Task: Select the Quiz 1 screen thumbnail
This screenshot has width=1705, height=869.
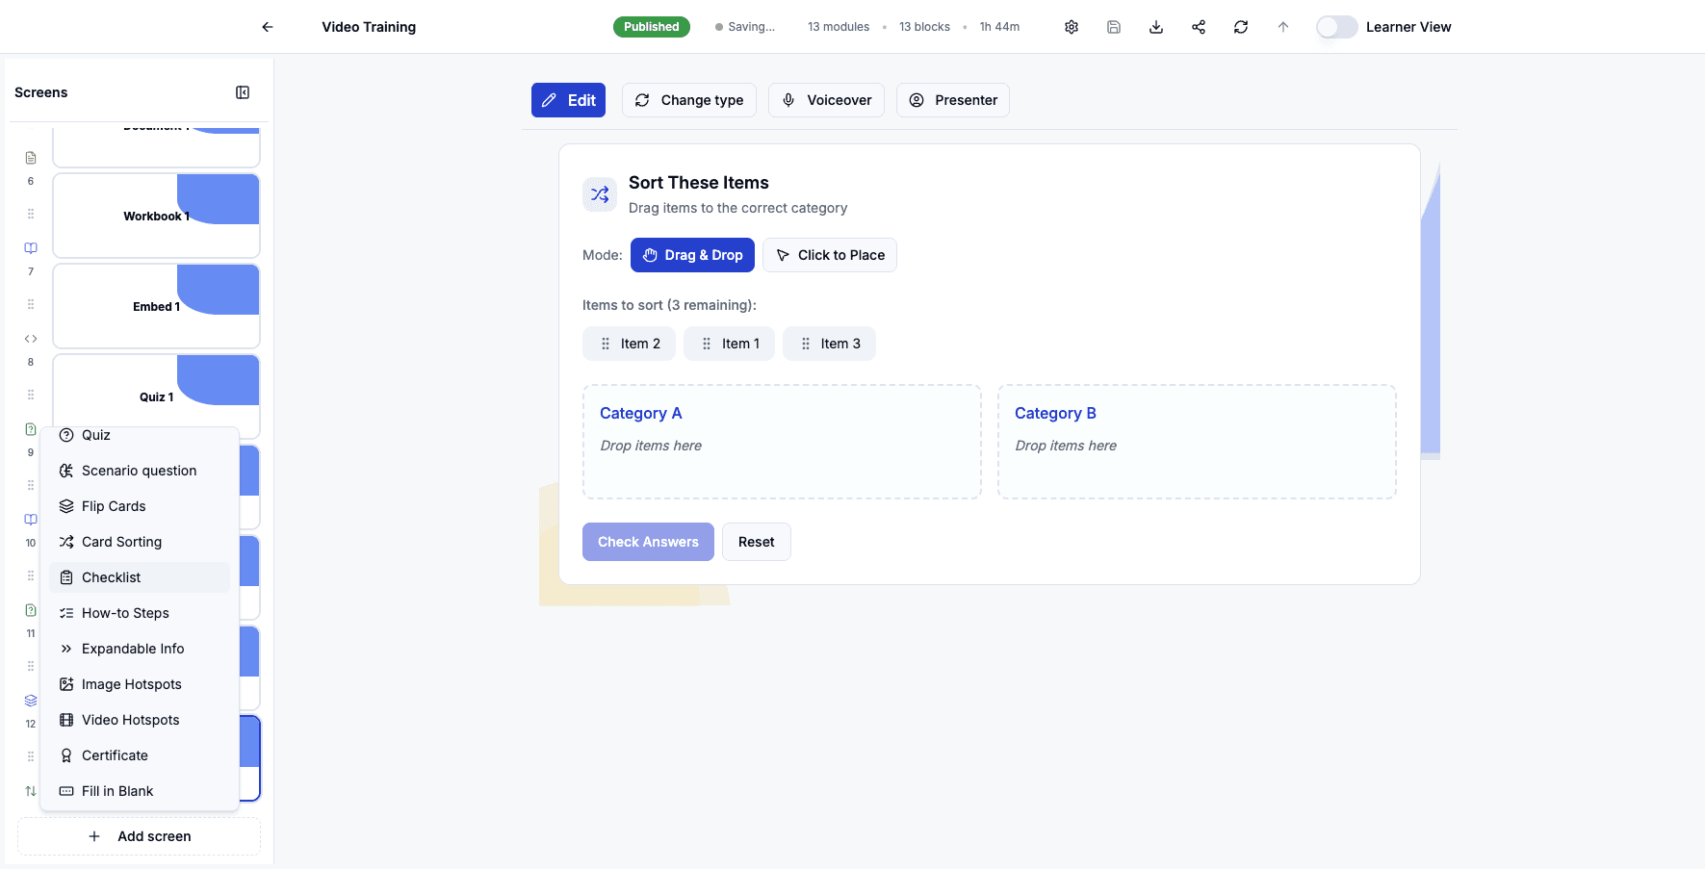Action: (x=156, y=396)
